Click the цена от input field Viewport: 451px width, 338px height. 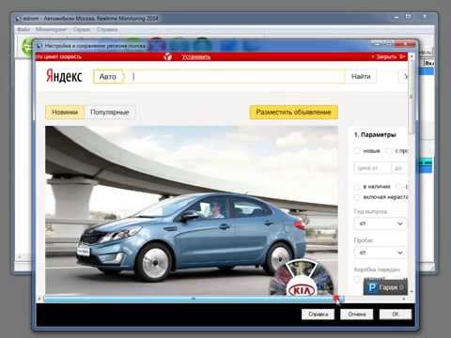tap(372, 168)
